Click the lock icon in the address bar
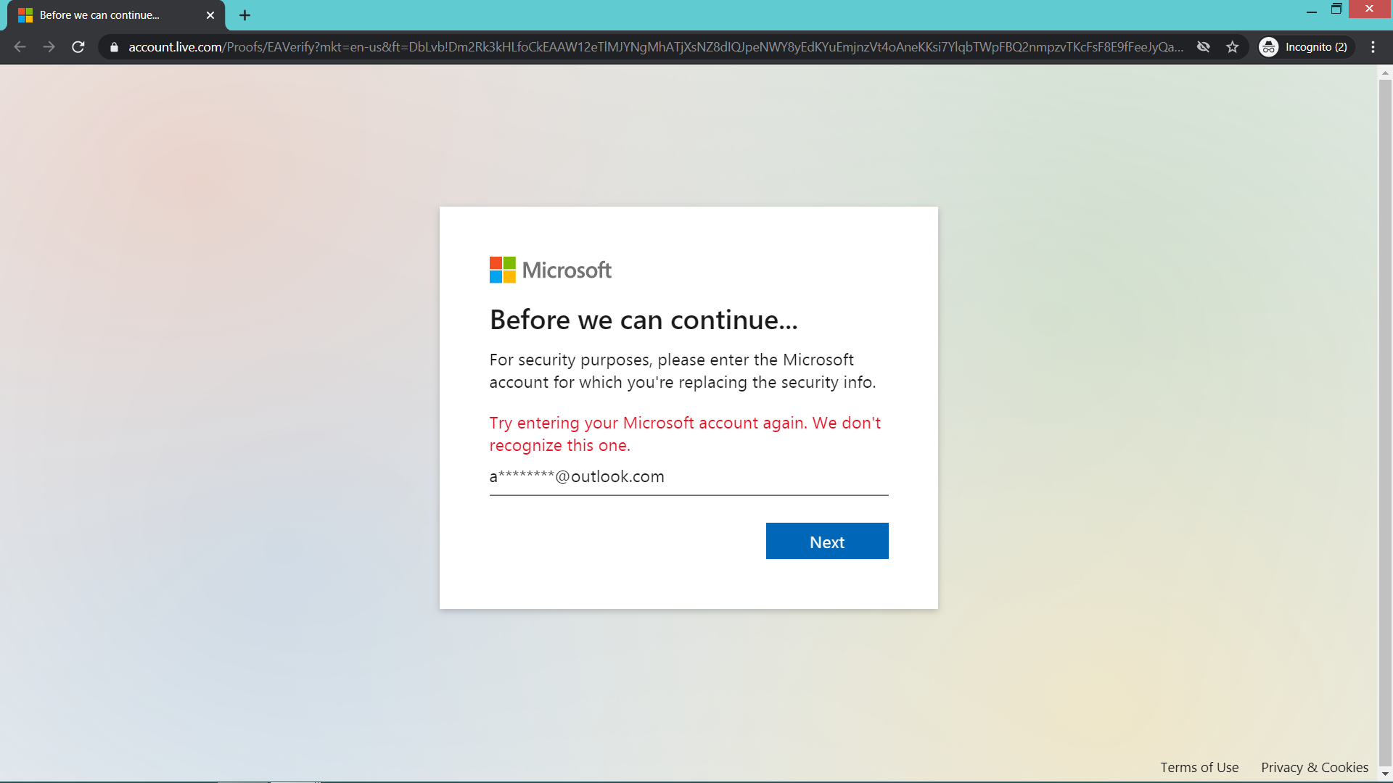1393x783 pixels. pyautogui.click(x=114, y=47)
